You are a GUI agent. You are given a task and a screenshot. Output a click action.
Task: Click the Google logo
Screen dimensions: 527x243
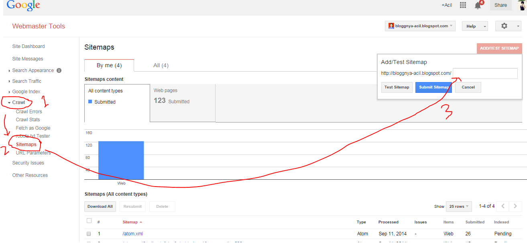(23, 6)
